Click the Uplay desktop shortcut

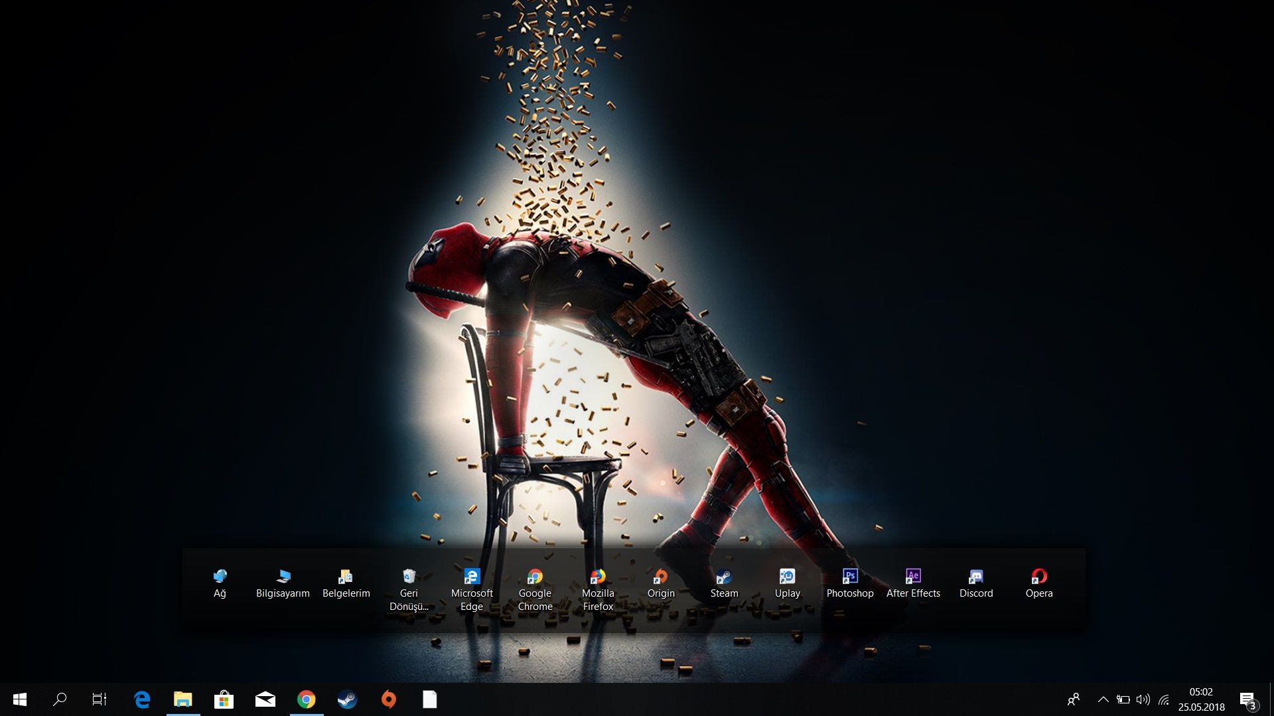pyautogui.click(x=787, y=577)
